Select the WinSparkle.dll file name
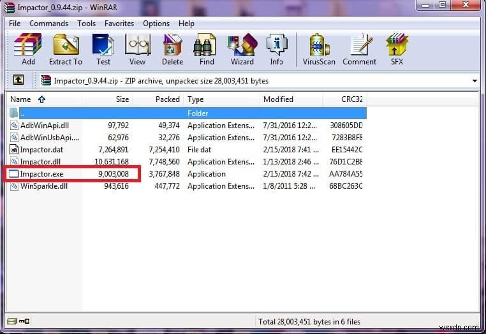486x334 pixels. 44,186
